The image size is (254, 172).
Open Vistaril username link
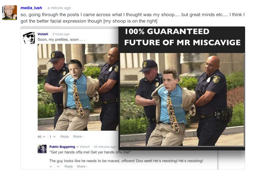(43, 34)
